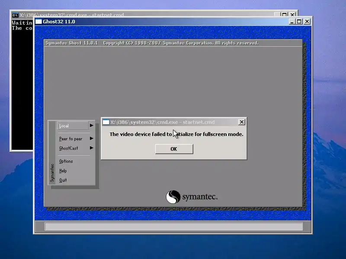The width and height of the screenshot is (346, 259).
Task: Click the vertical Symantec label on the menu
Action: point(52,173)
